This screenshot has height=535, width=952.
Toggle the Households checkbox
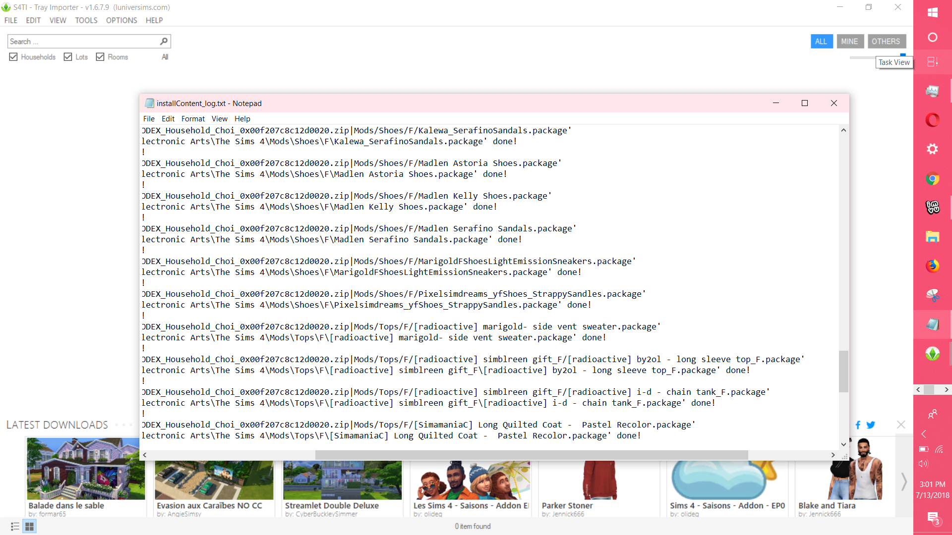point(13,57)
